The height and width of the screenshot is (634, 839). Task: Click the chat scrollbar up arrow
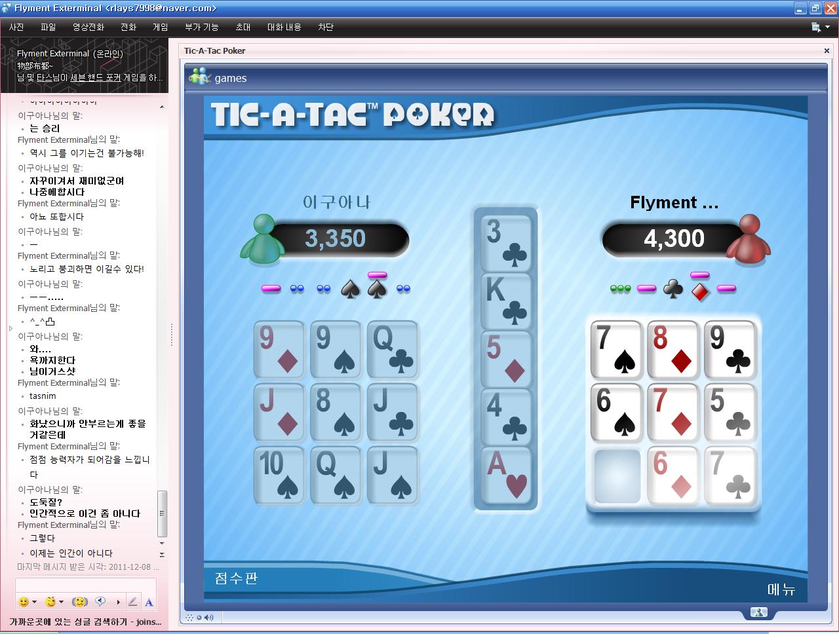(162, 106)
